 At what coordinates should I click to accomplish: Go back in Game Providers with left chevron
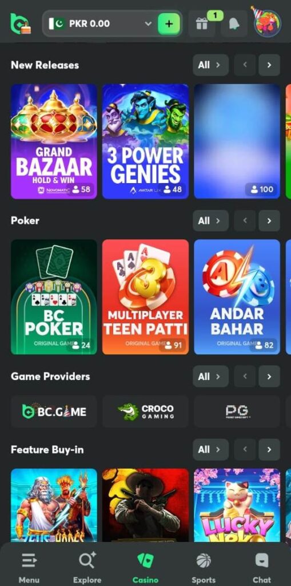tap(245, 377)
